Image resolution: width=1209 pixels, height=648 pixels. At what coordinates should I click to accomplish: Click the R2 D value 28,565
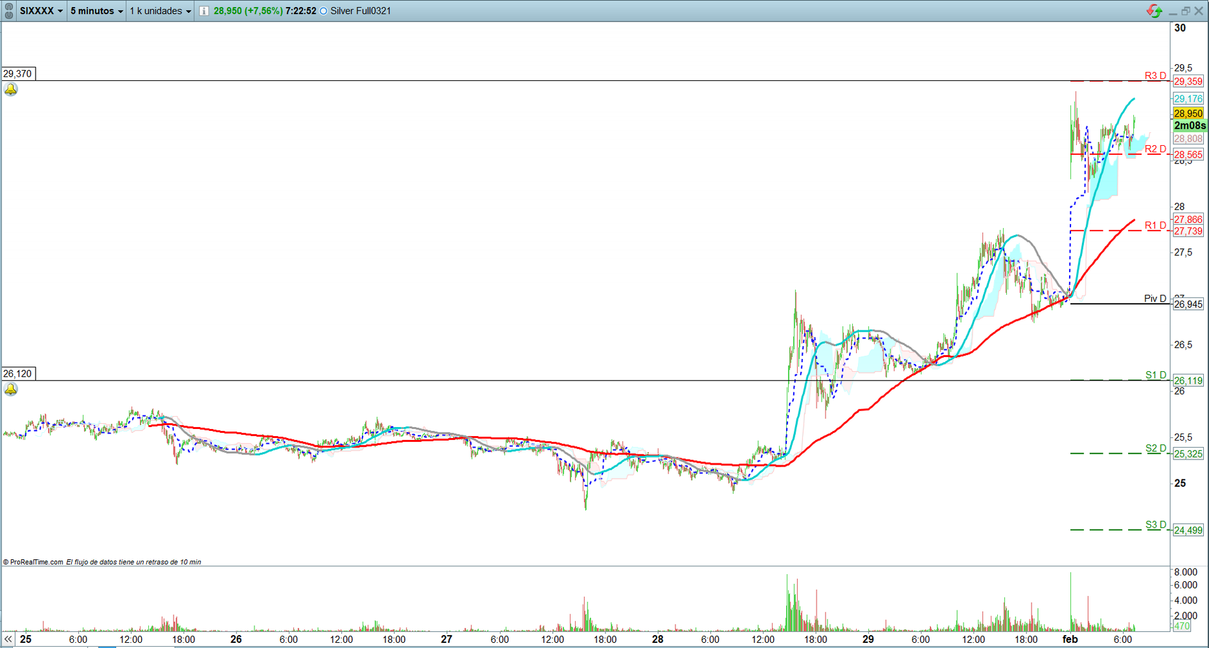(x=1188, y=155)
